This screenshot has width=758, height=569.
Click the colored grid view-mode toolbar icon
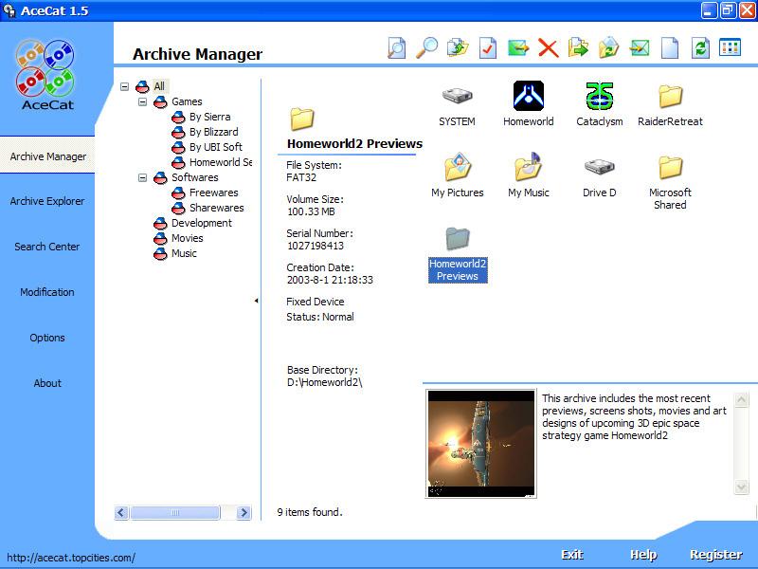730,47
